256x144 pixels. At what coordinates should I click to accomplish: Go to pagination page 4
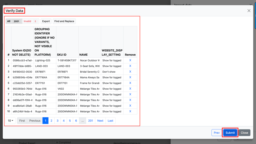tap(64, 121)
